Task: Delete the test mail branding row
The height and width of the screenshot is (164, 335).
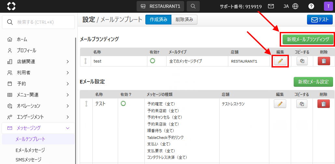Action: pyautogui.click(x=323, y=61)
